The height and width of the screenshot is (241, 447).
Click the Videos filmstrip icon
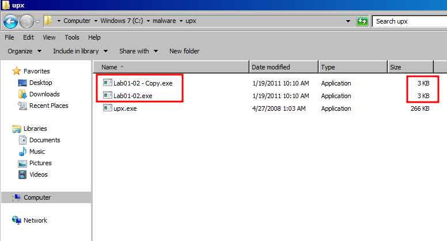pyautogui.click(x=22, y=174)
